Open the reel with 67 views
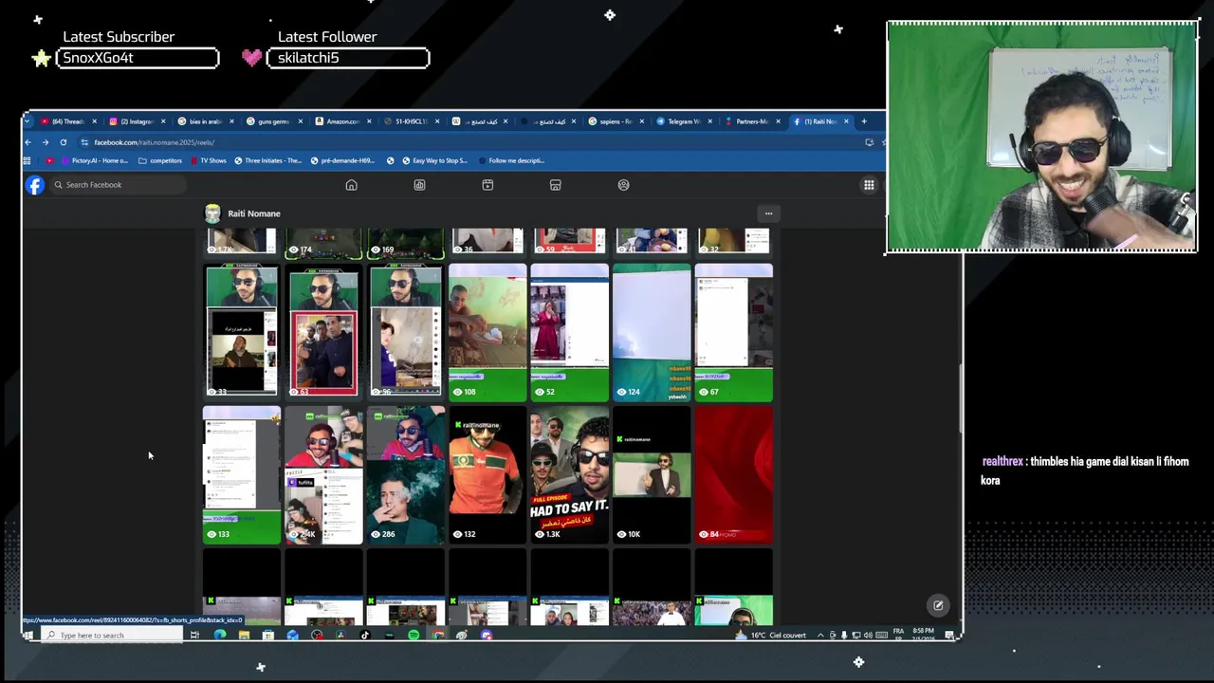Viewport: 1214px width, 683px height. click(733, 332)
